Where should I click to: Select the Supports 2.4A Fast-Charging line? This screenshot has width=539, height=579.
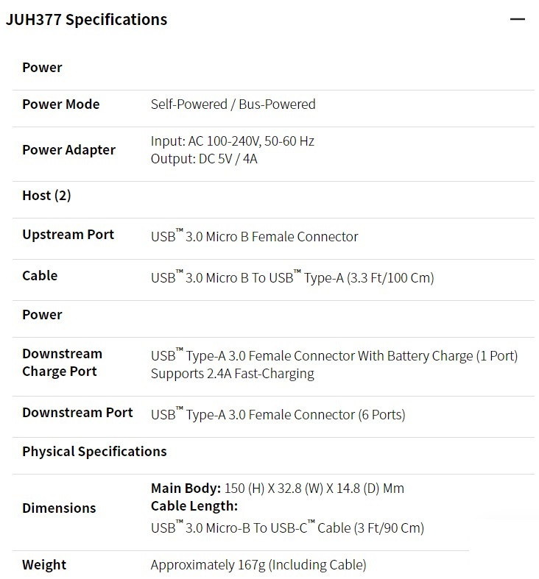(233, 373)
